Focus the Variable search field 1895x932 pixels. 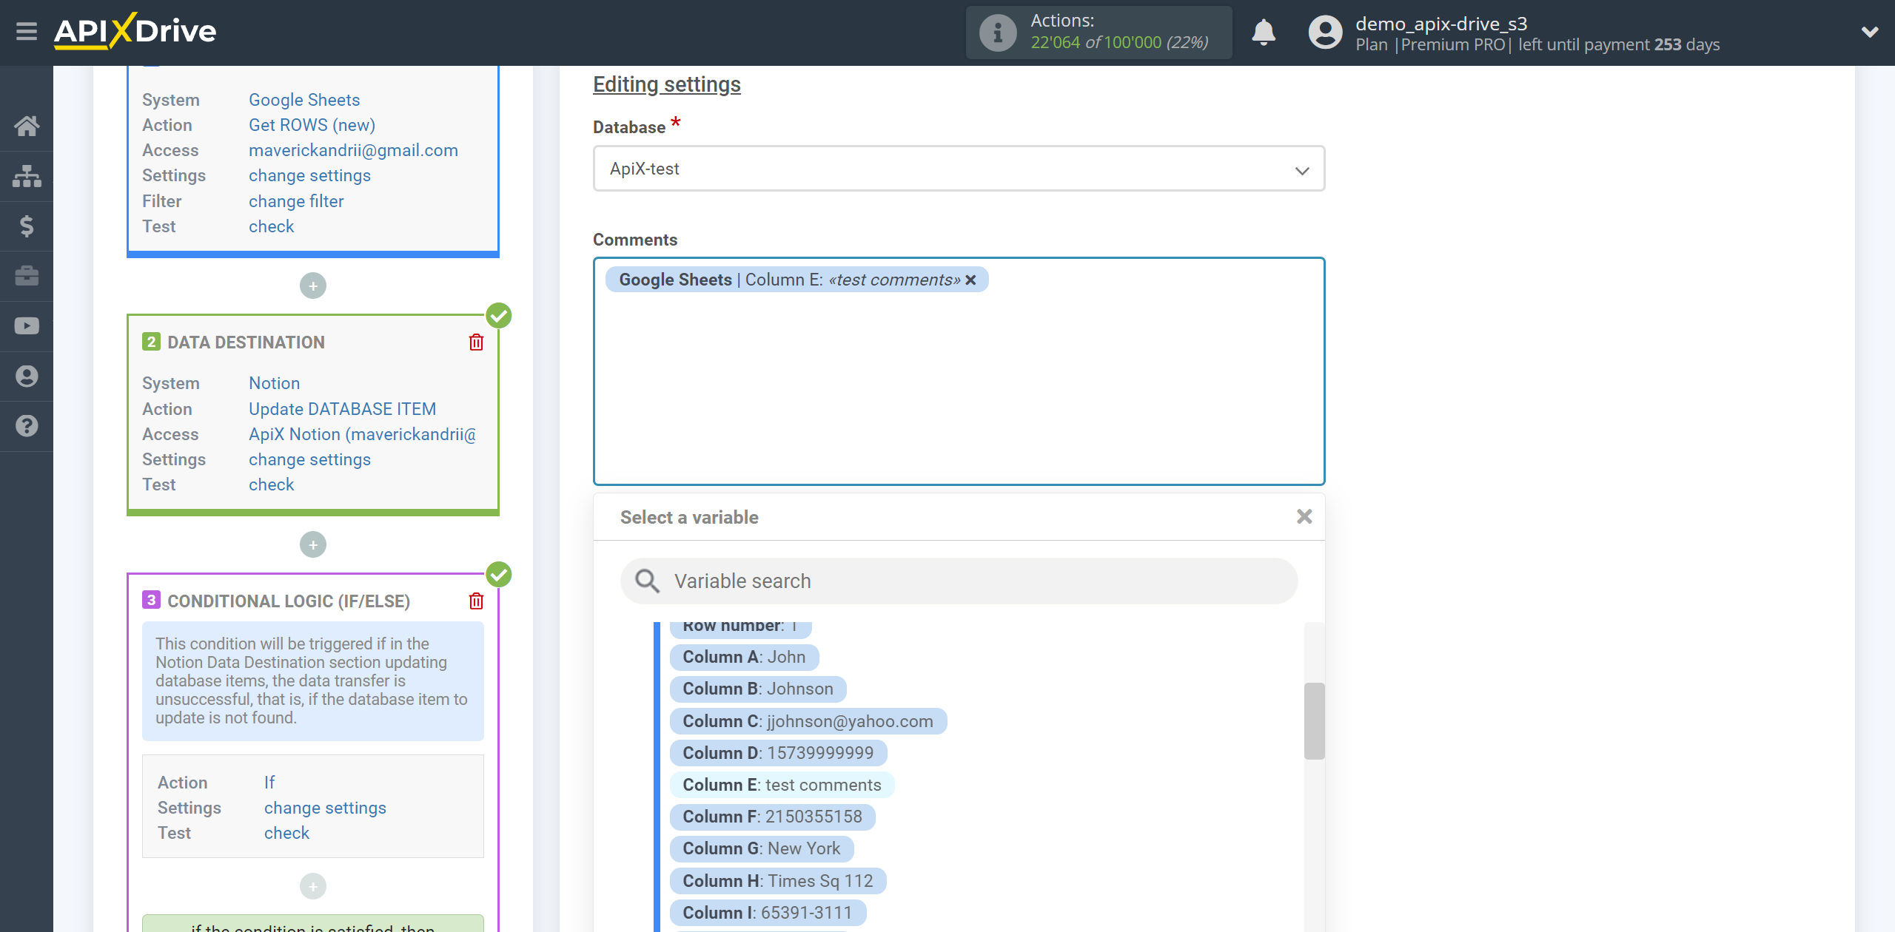pos(959,581)
